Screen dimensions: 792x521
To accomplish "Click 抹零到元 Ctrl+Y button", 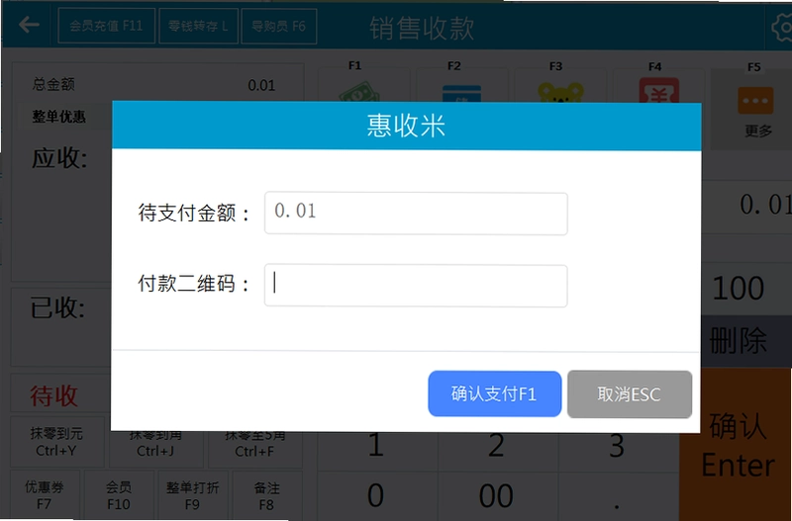I will 56,442.
